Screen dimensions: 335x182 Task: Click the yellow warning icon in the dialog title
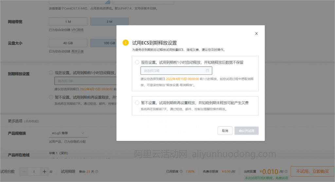(x=126, y=43)
